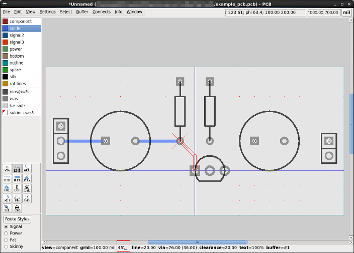Select the polygon HOLE tool
This screenshot has width=354, height=253.
click(7, 188)
